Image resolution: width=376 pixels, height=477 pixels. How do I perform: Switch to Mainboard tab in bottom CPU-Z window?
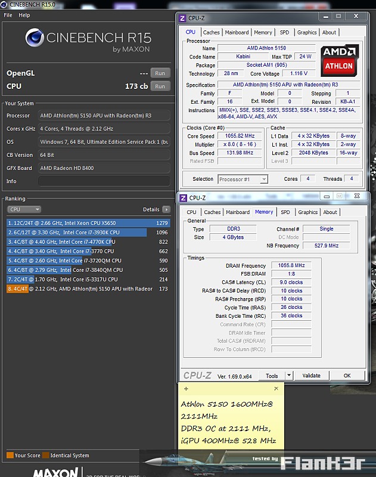click(238, 212)
